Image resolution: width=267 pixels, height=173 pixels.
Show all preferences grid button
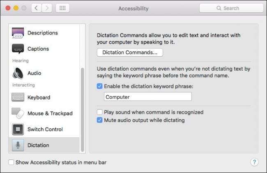[62, 8]
